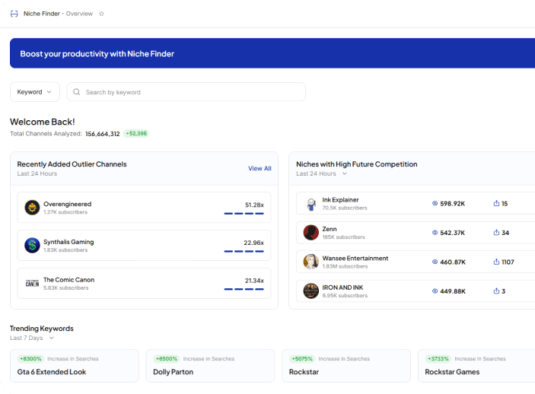Click the +3733% increase badge
The width and height of the screenshot is (535, 394).
pyautogui.click(x=438, y=359)
